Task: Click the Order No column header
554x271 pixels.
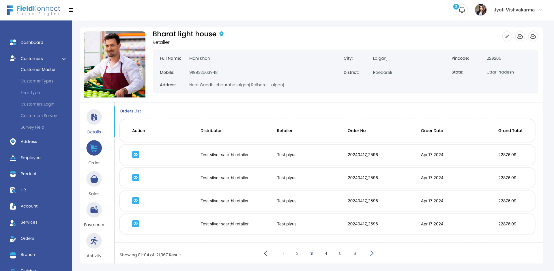Action: (x=357, y=131)
